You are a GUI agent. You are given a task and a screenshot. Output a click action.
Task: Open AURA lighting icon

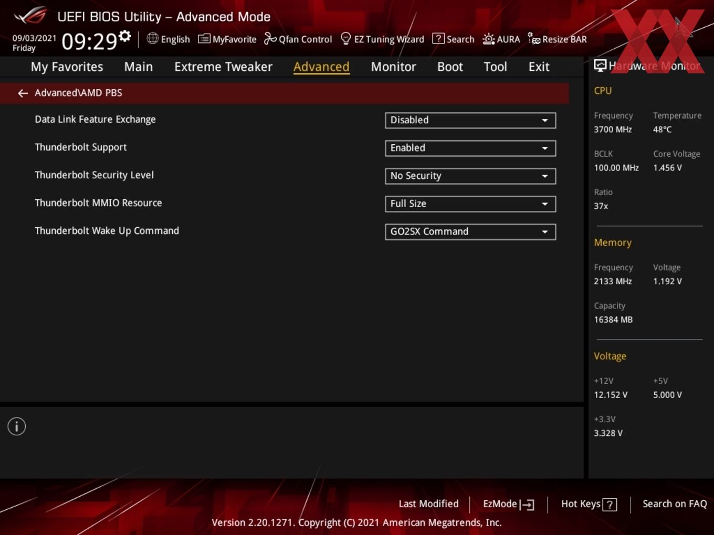488,39
